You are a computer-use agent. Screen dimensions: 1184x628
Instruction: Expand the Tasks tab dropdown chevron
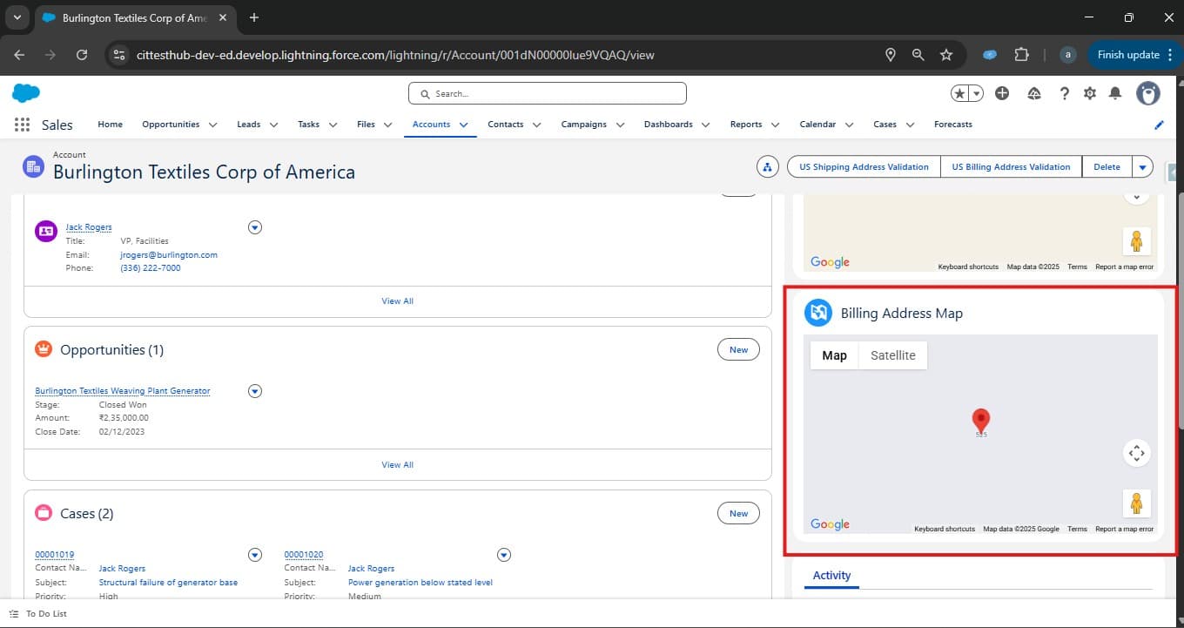tap(333, 125)
